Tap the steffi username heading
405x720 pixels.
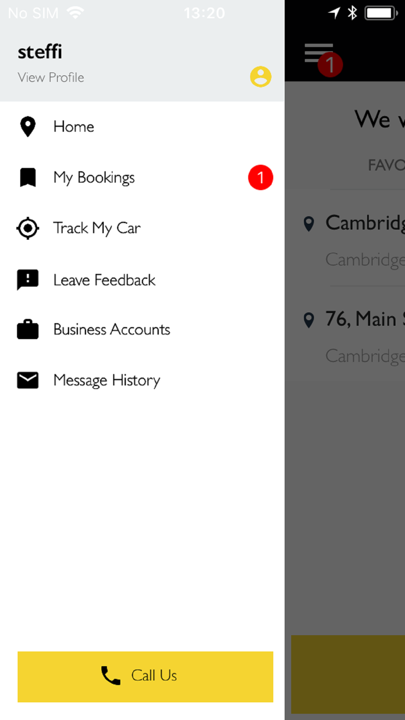coord(40,52)
